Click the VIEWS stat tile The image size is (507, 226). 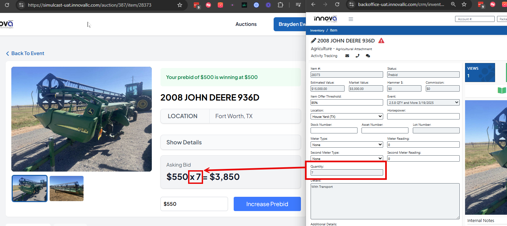pos(480,72)
